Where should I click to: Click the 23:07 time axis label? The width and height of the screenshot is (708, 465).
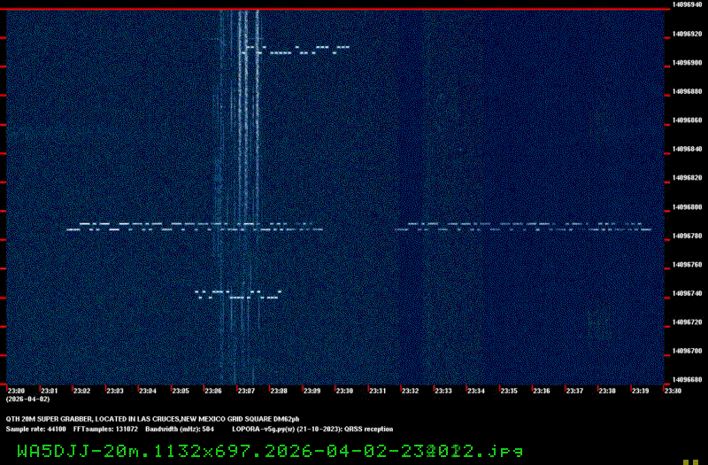pyautogui.click(x=246, y=391)
